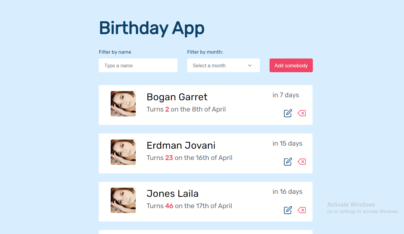Screen dimensions: 404x234
Task: Click Erdman Jovani's profile picture
Action: [x=123, y=152]
